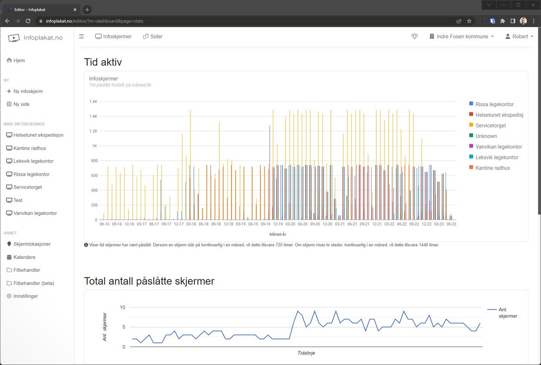Open the tab search dropdown arrow
541x365 pixels.
pyautogui.click(x=489, y=5)
